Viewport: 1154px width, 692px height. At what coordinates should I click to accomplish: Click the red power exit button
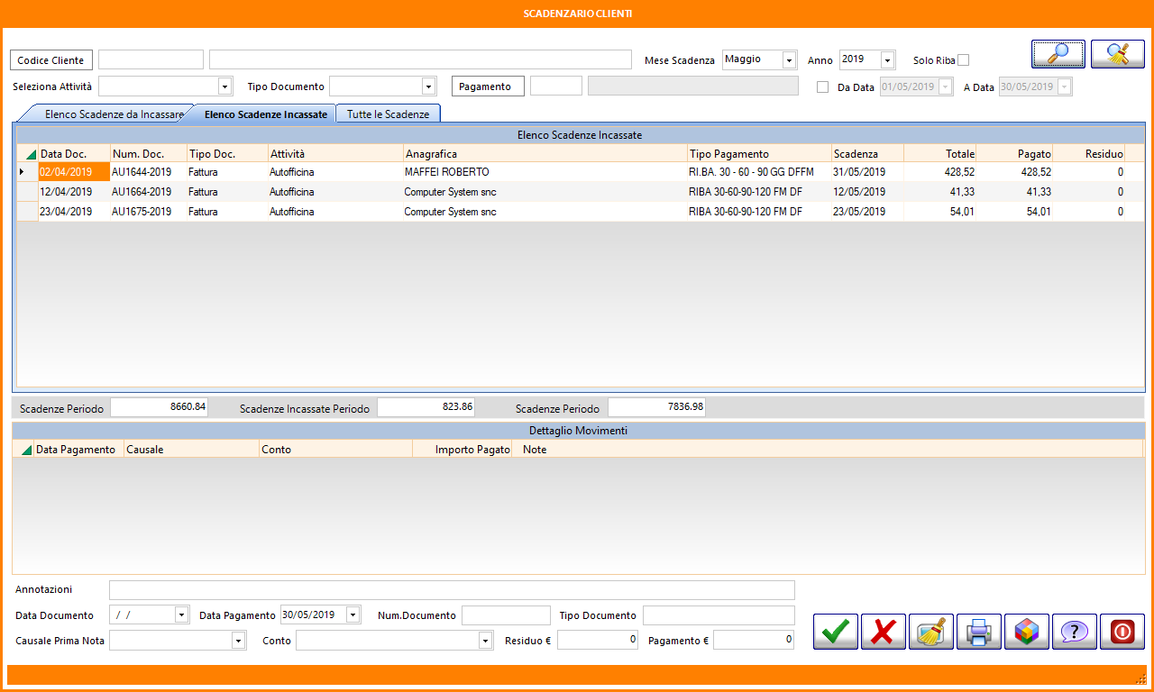[1122, 632]
